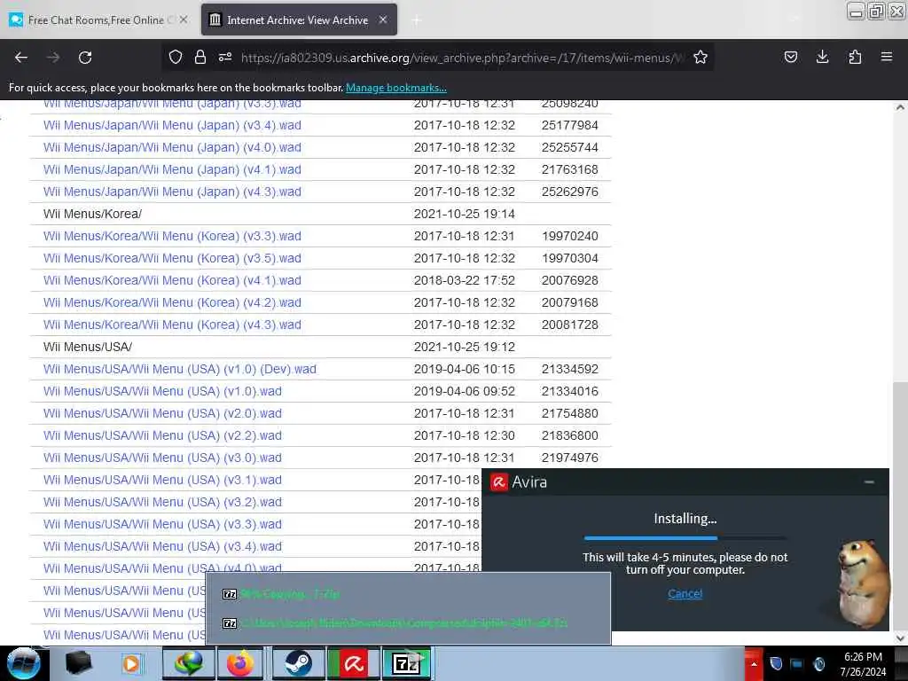
Task: Reload the current archive page
Action: click(85, 58)
